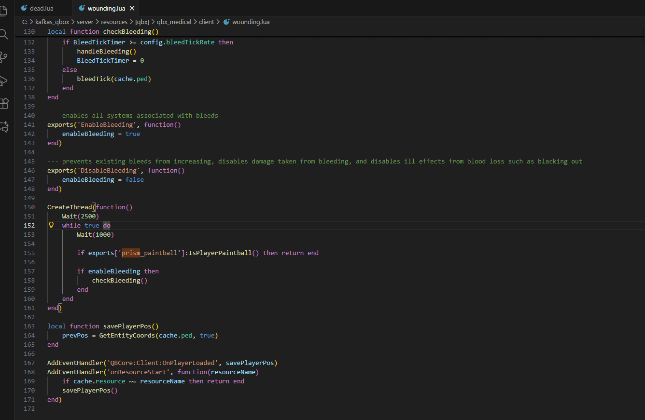The width and height of the screenshot is (645, 420).
Task: Close the wounding.lua tab
Action: coord(132,8)
